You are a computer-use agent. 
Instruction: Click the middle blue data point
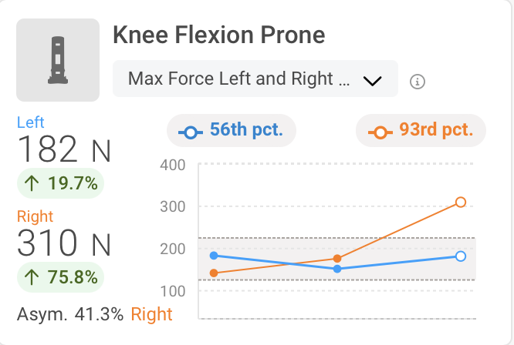pyautogui.click(x=337, y=269)
